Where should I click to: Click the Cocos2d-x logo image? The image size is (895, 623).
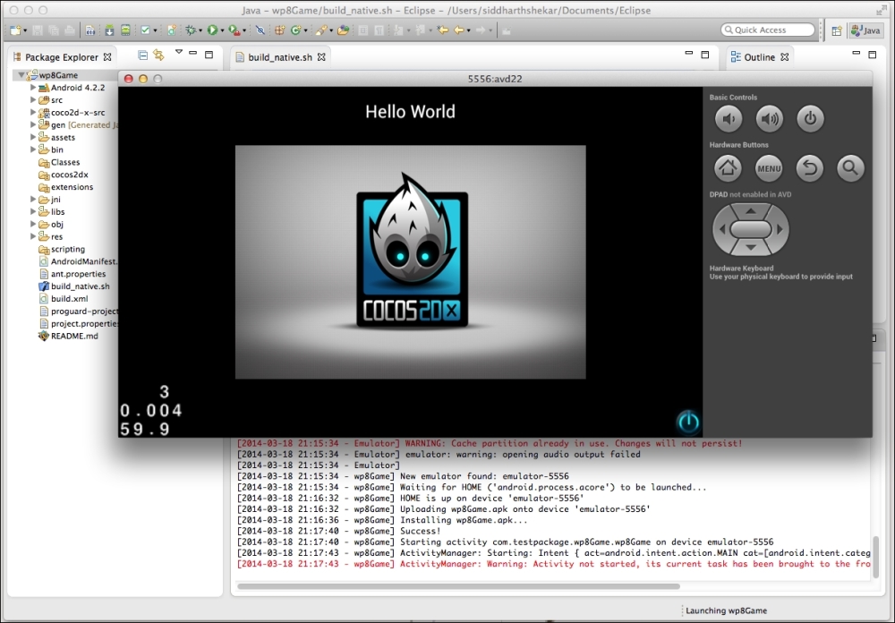[x=411, y=252]
